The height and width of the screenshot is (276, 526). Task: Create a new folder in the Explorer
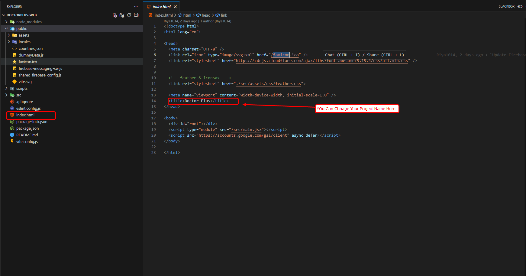click(122, 15)
